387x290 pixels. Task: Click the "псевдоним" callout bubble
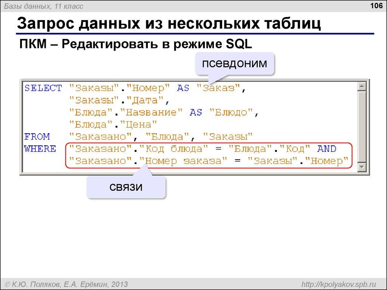[235, 63]
